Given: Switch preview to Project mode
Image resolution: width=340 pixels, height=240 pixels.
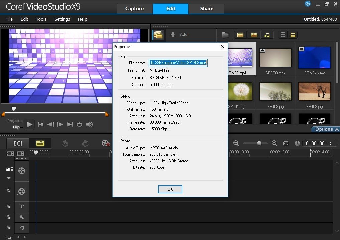Looking at the screenshot, I should (13, 121).
